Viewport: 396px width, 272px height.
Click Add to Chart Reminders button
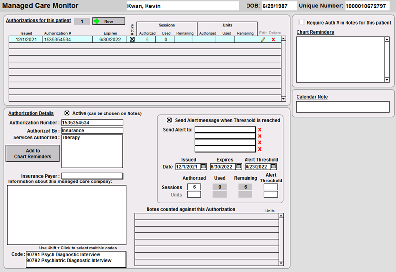coord(33,154)
